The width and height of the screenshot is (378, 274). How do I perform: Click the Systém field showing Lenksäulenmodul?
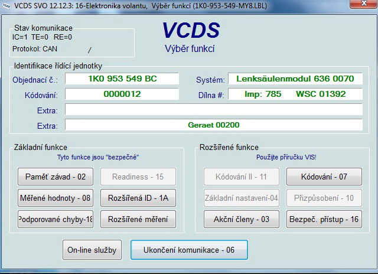point(295,79)
